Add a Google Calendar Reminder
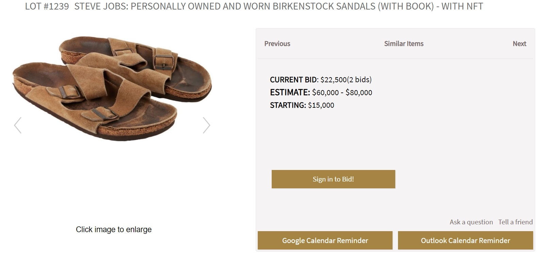 pyautogui.click(x=325, y=240)
